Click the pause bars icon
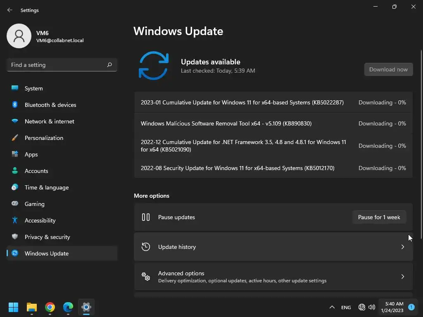This screenshot has height=317, width=423. point(146,217)
